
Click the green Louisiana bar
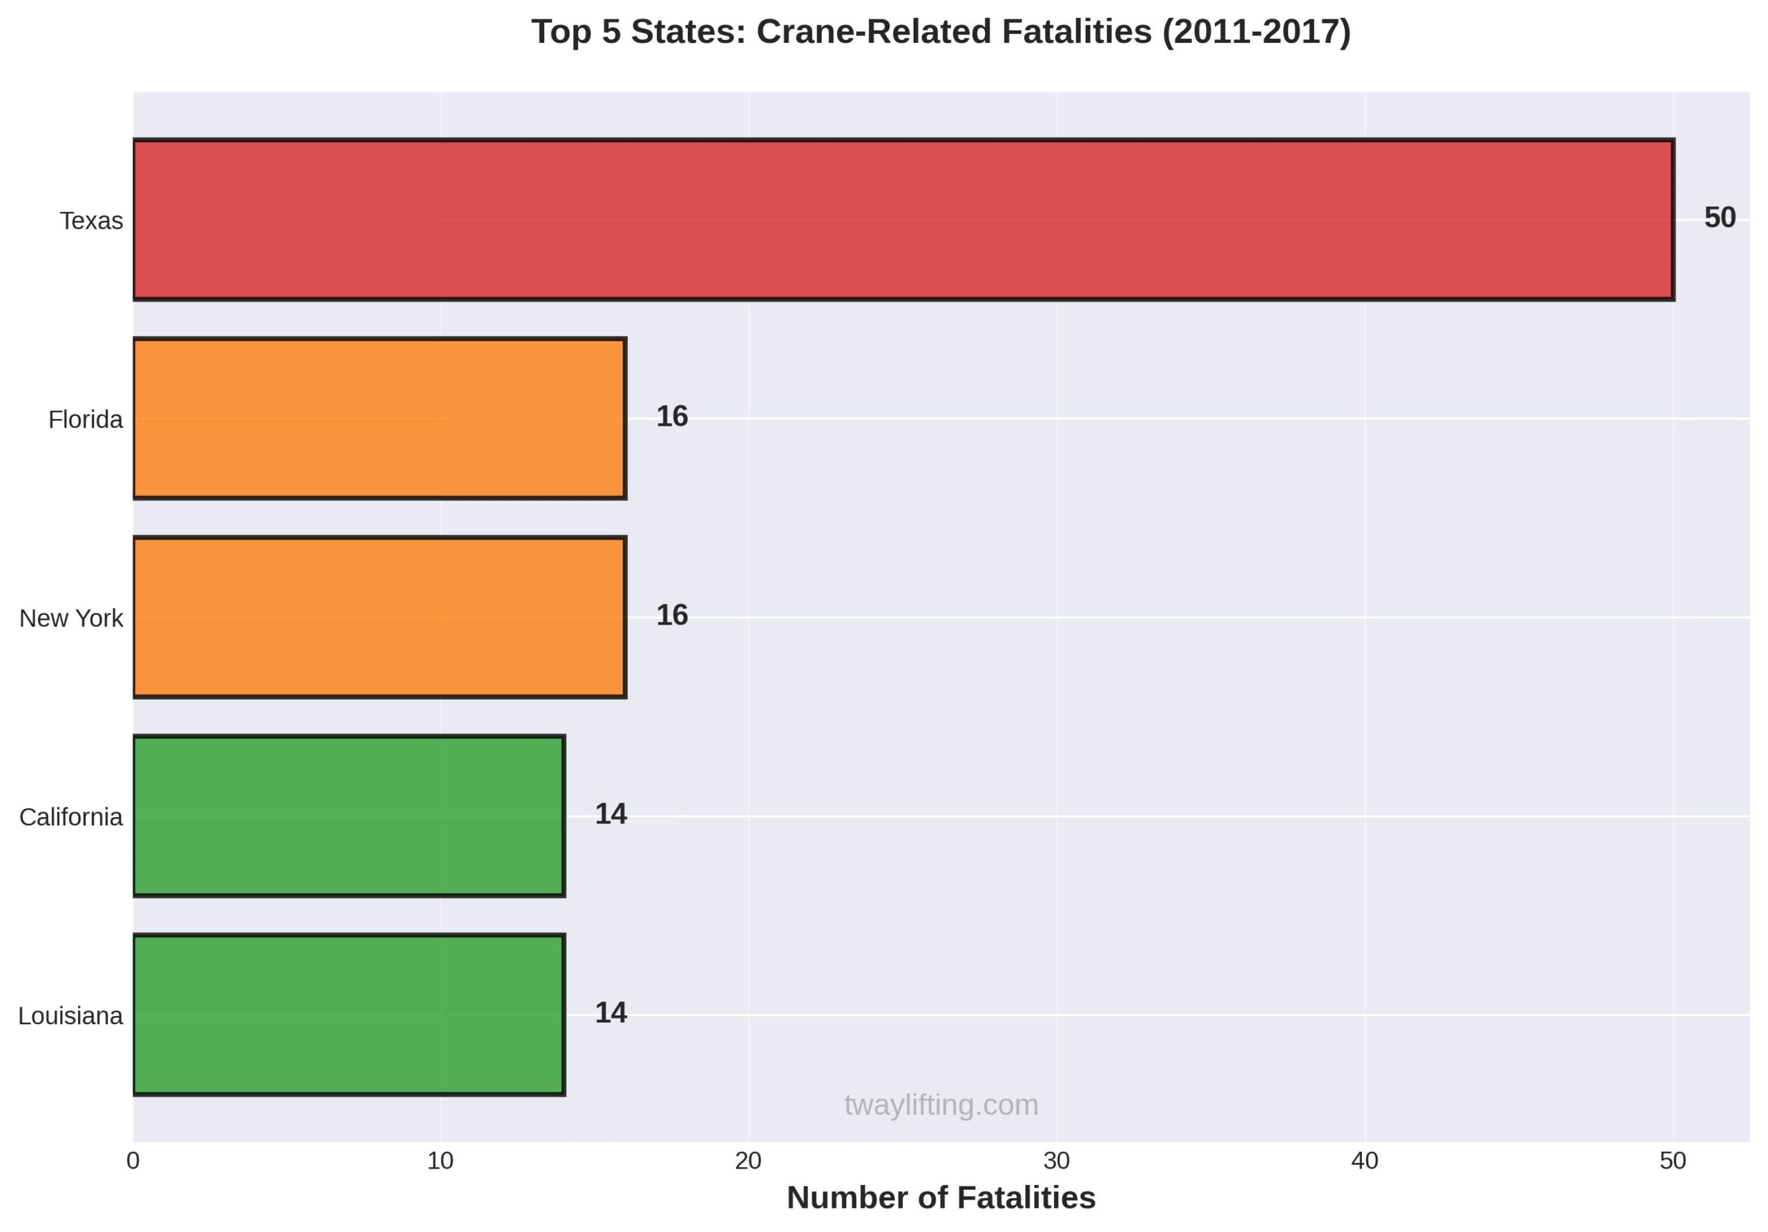[x=348, y=1014]
